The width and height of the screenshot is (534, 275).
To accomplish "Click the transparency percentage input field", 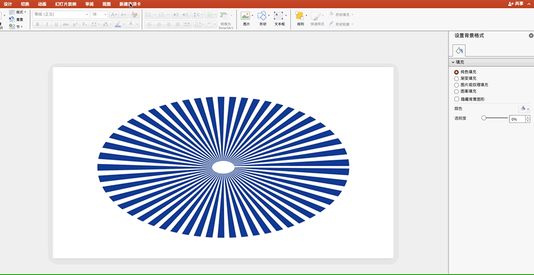I will (516, 119).
